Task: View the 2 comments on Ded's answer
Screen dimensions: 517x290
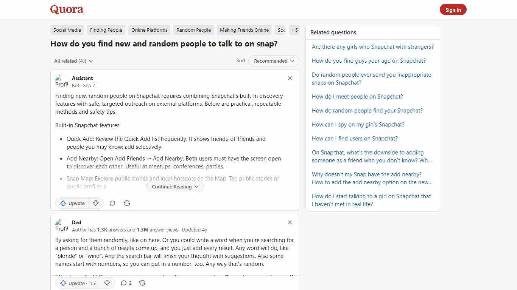Action: (x=126, y=283)
